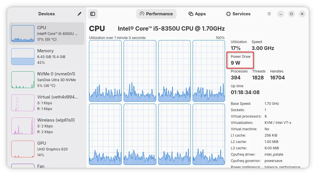Click the top-right CPU core graph
Viewport: 316px width, 175px height.
[x=209, y=71]
